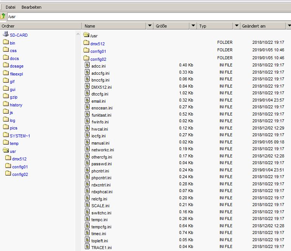Click the adcc.ini file icon

point(87,65)
